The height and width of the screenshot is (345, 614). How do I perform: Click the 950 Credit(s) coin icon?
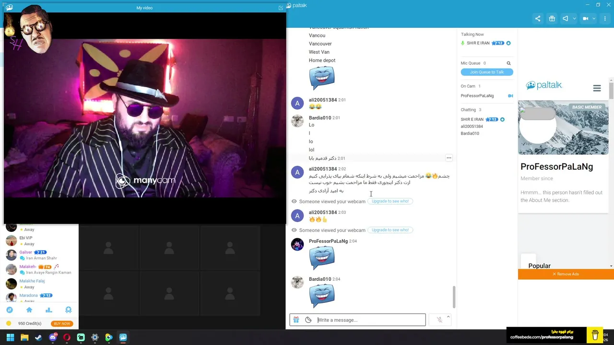9,323
